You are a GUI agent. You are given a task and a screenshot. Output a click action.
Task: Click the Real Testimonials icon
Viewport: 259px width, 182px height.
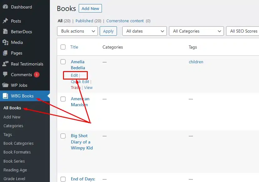pos(5,64)
